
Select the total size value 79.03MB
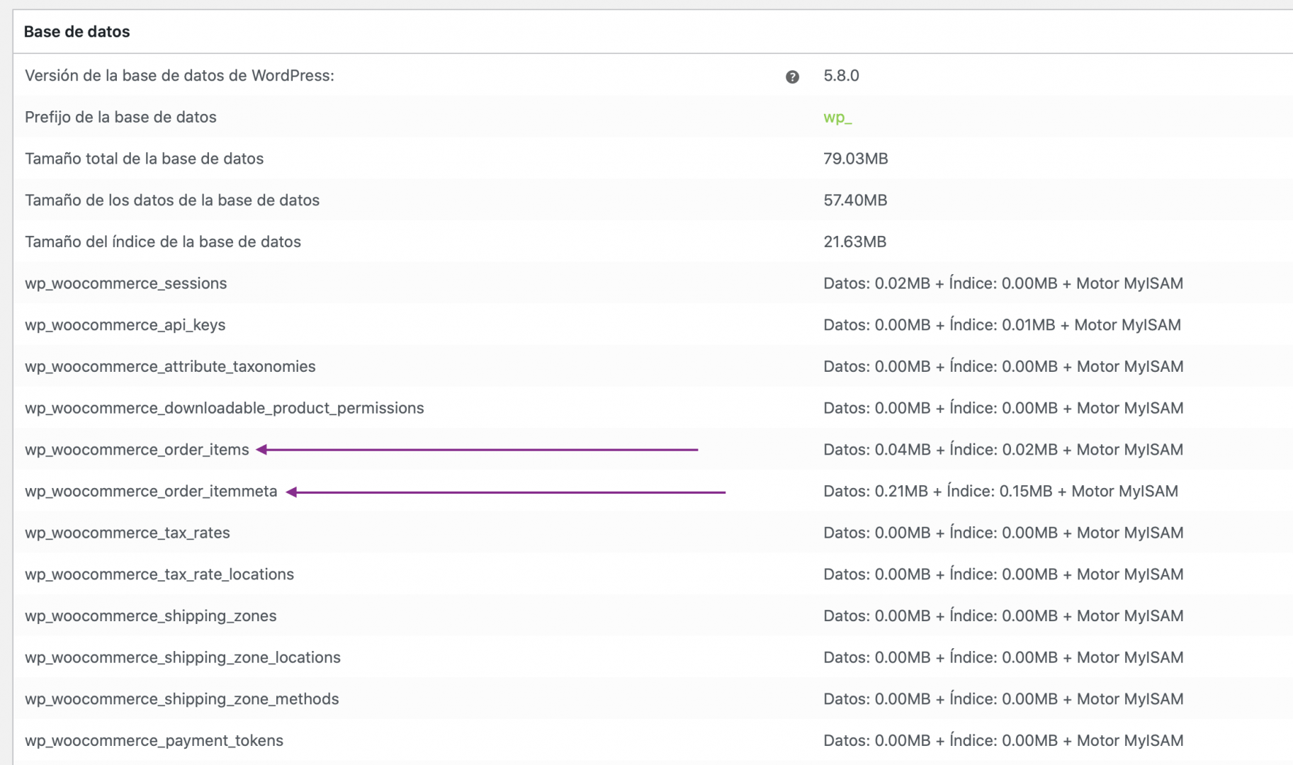click(x=855, y=159)
